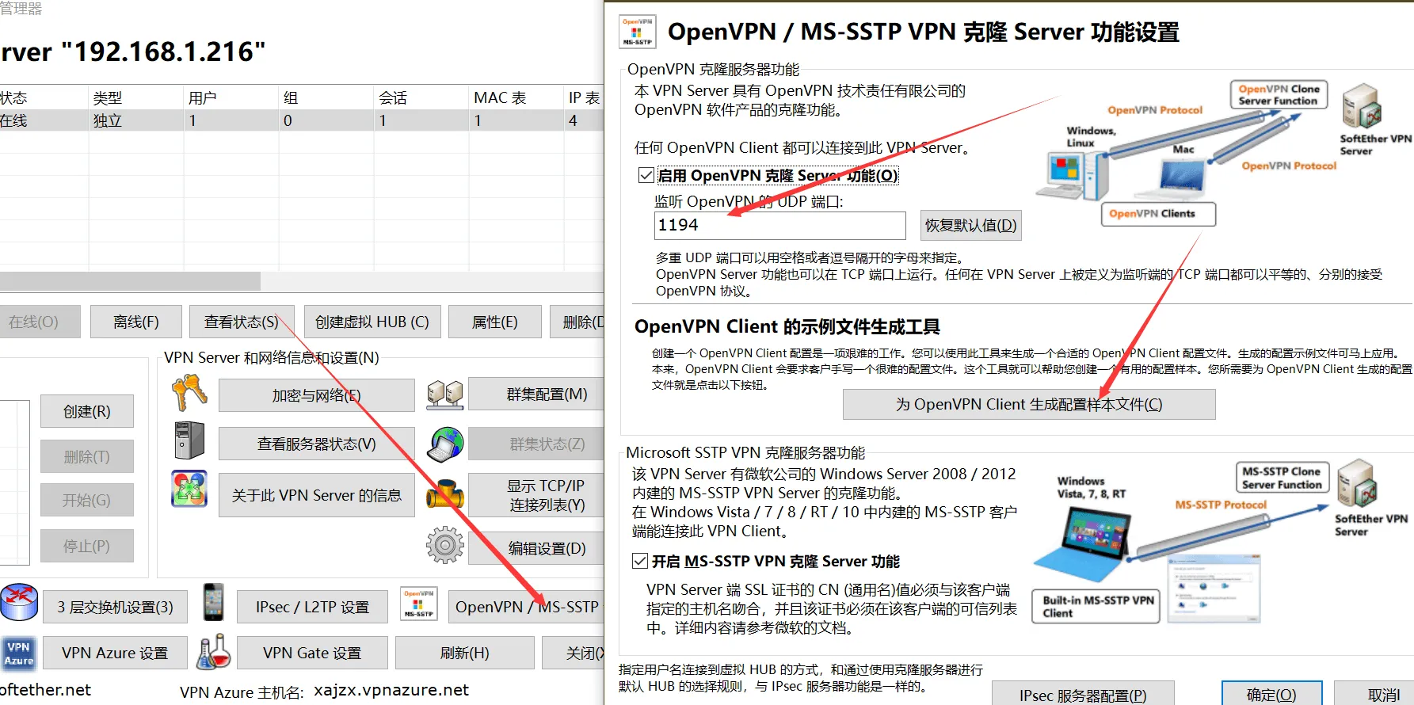Click the phone icon beside IPsec / L2TP 设置
The image size is (1414, 705).
(x=213, y=602)
